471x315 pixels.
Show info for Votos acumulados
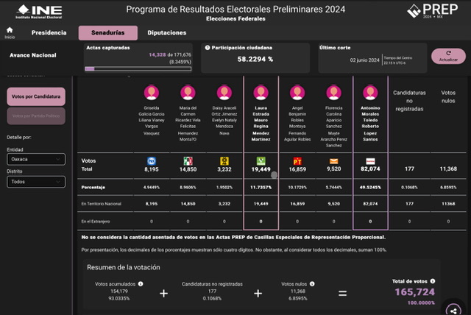click(140, 283)
